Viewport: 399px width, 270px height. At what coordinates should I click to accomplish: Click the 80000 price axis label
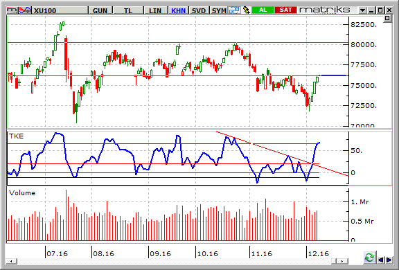click(364, 45)
